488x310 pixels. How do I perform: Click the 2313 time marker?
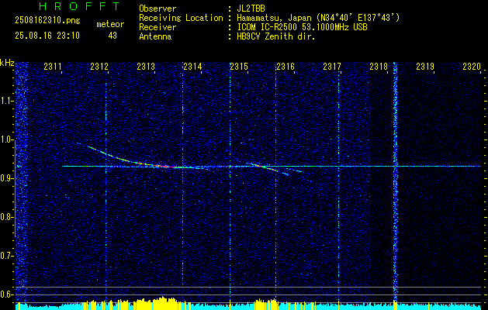coord(146,66)
